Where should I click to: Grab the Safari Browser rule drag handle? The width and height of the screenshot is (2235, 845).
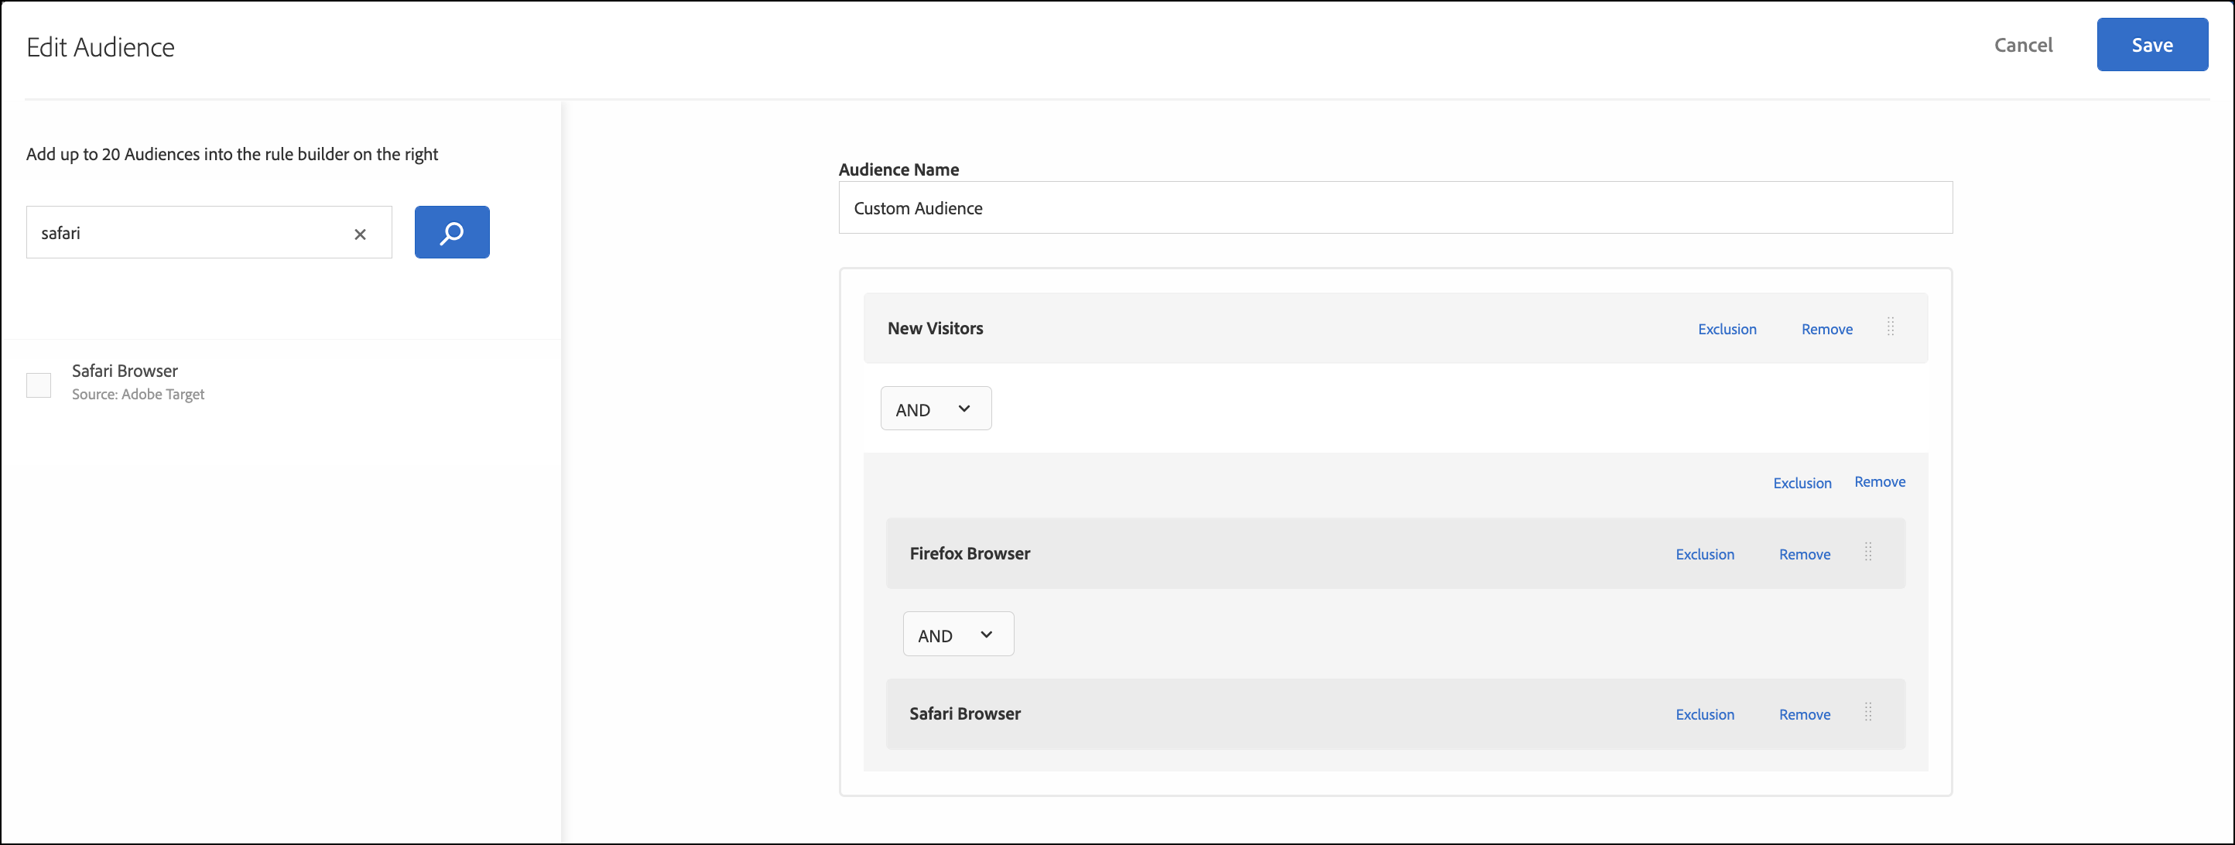tap(1867, 712)
